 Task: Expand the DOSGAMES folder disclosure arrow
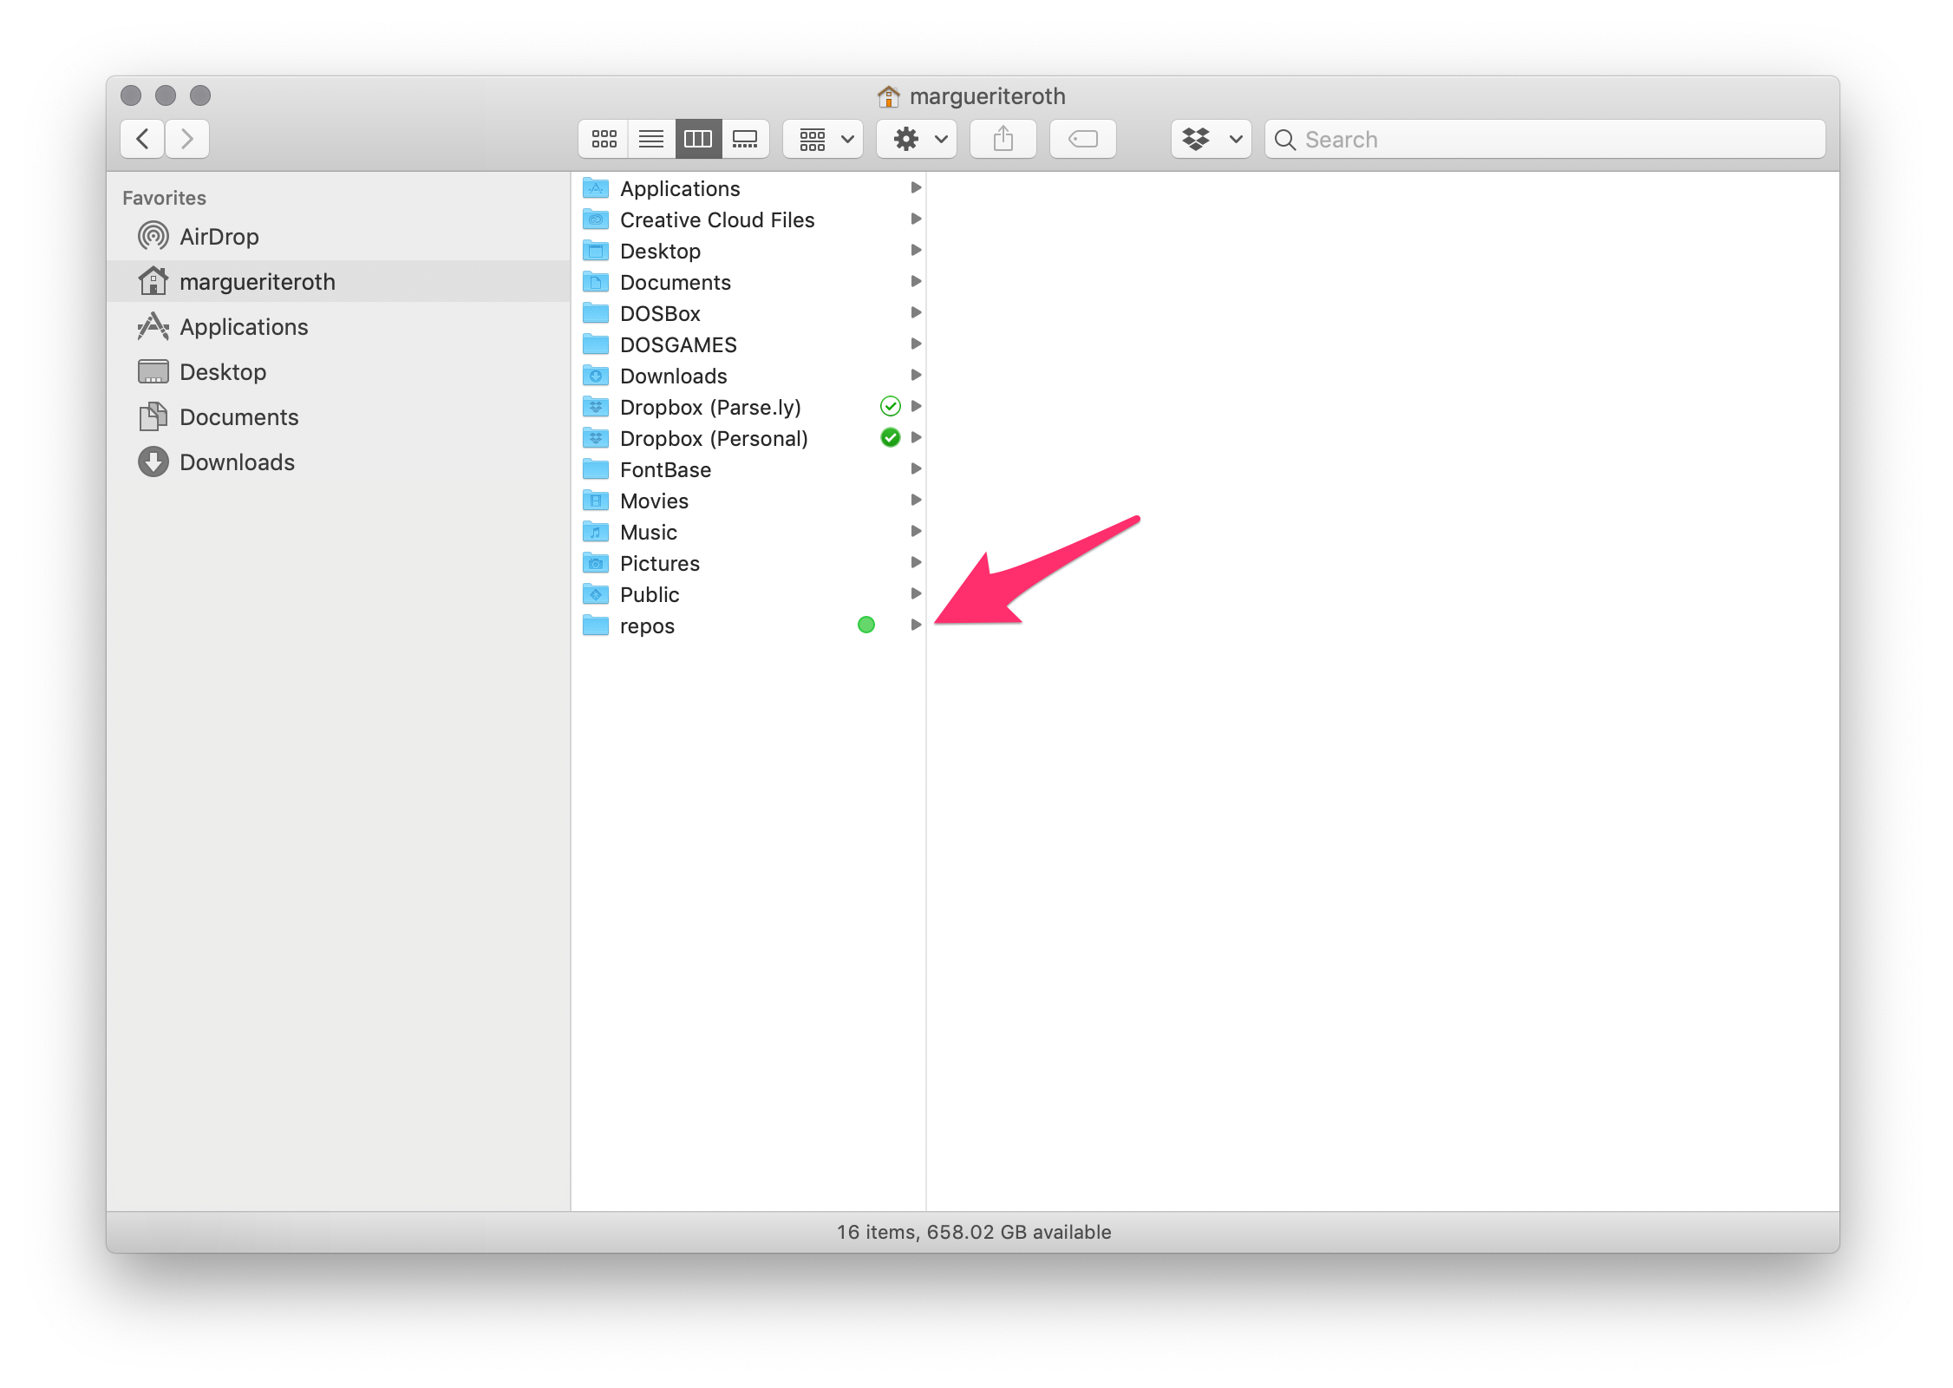(x=918, y=344)
